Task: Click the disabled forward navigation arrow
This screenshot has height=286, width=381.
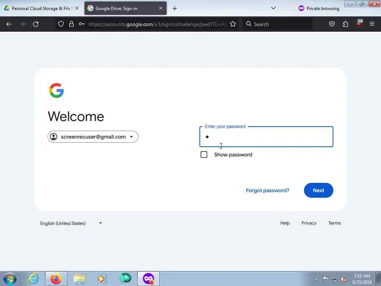Action: (x=22, y=24)
